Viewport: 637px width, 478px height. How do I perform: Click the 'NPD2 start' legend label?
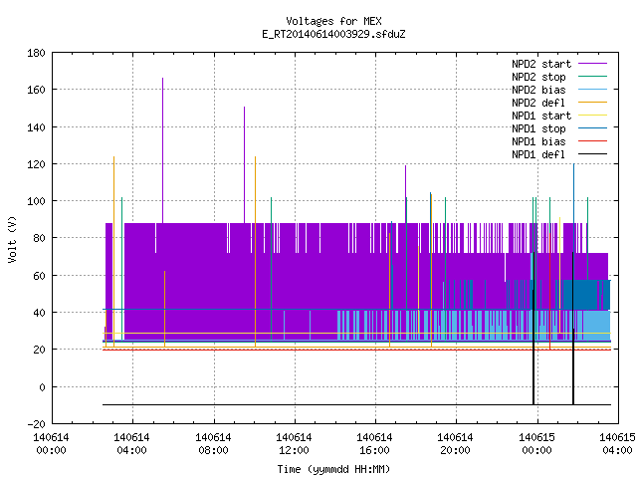(x=541, y=64)
